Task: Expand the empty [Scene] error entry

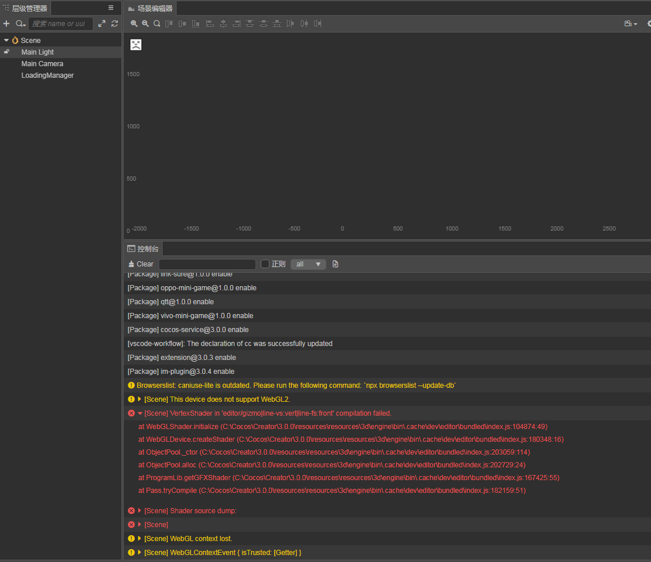Action: pyautogui.click(x=139, y=525)
